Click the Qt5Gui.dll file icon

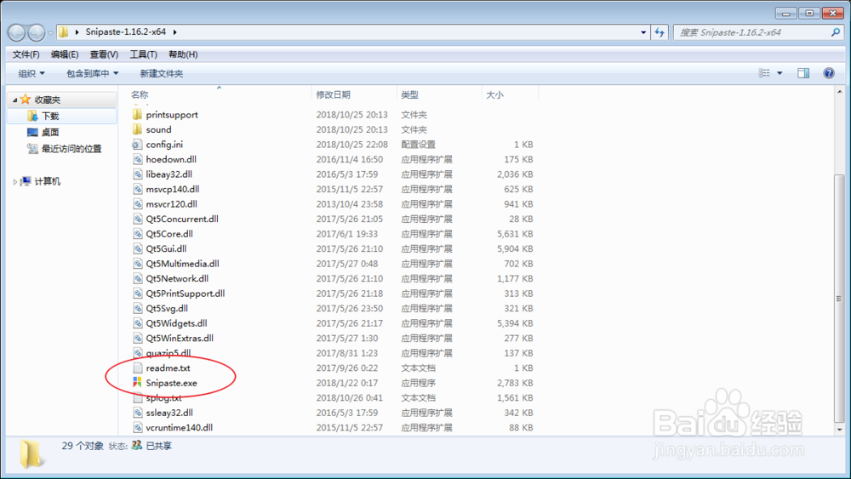click(x=137, y=248)
